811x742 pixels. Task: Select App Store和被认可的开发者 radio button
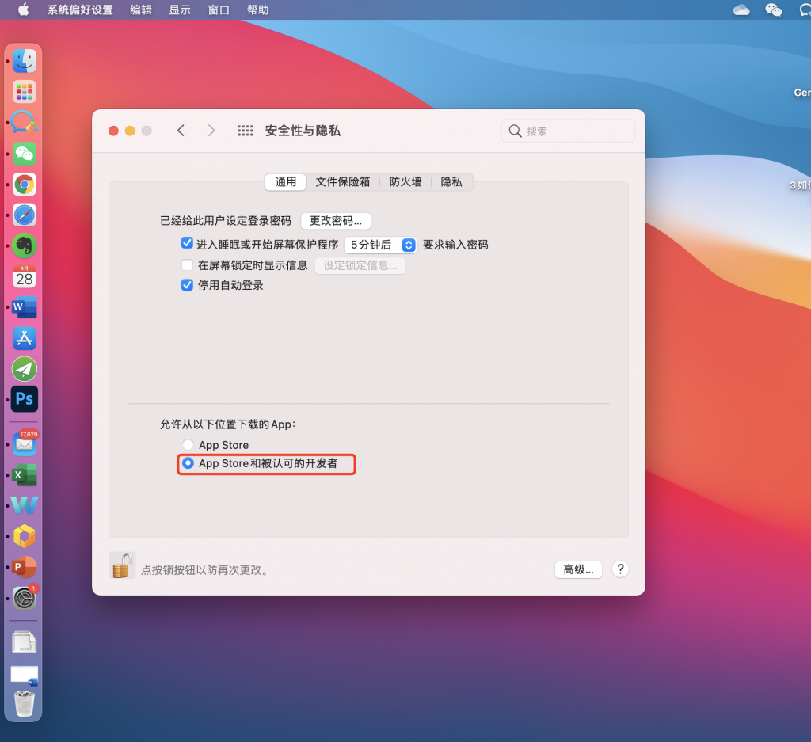click(188, 463)
